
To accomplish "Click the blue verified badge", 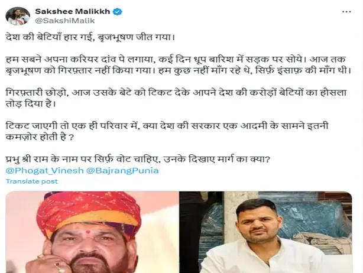I will (118, 12).
